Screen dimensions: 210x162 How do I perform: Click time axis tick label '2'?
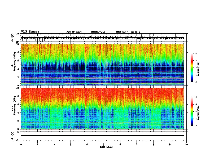click(x=54, y=145)
